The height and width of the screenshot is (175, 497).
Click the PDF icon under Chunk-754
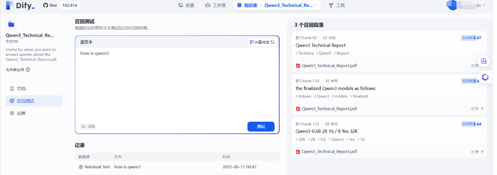coord(298,109)
